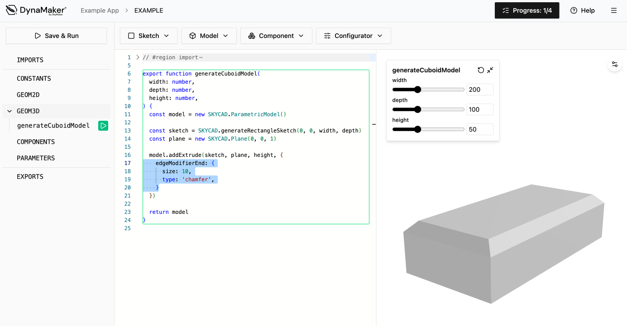Run generateCuboidModel with green play icon
This screenshot has height=326, width=627.
[x=103, y=126]
